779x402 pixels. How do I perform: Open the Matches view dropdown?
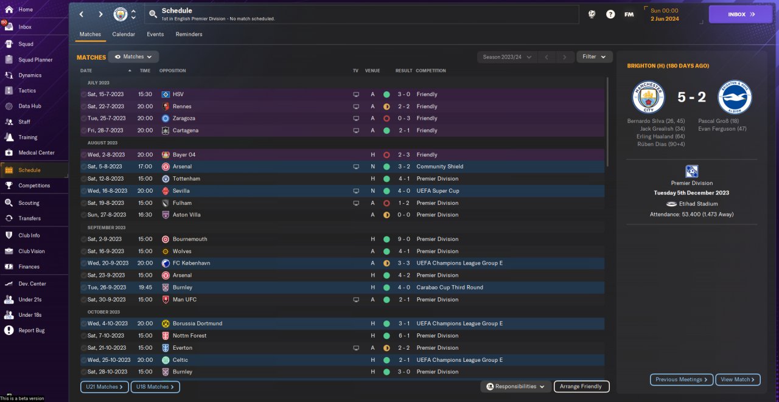(133, 57)
